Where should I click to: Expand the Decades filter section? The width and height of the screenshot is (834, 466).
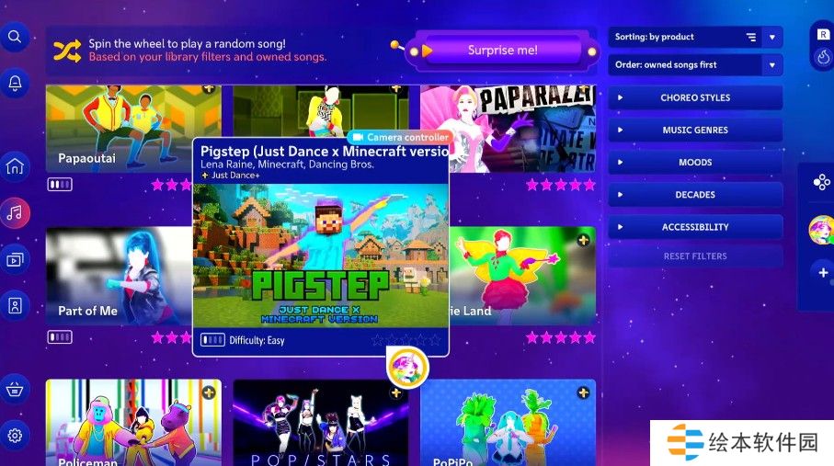click(695, 195)
